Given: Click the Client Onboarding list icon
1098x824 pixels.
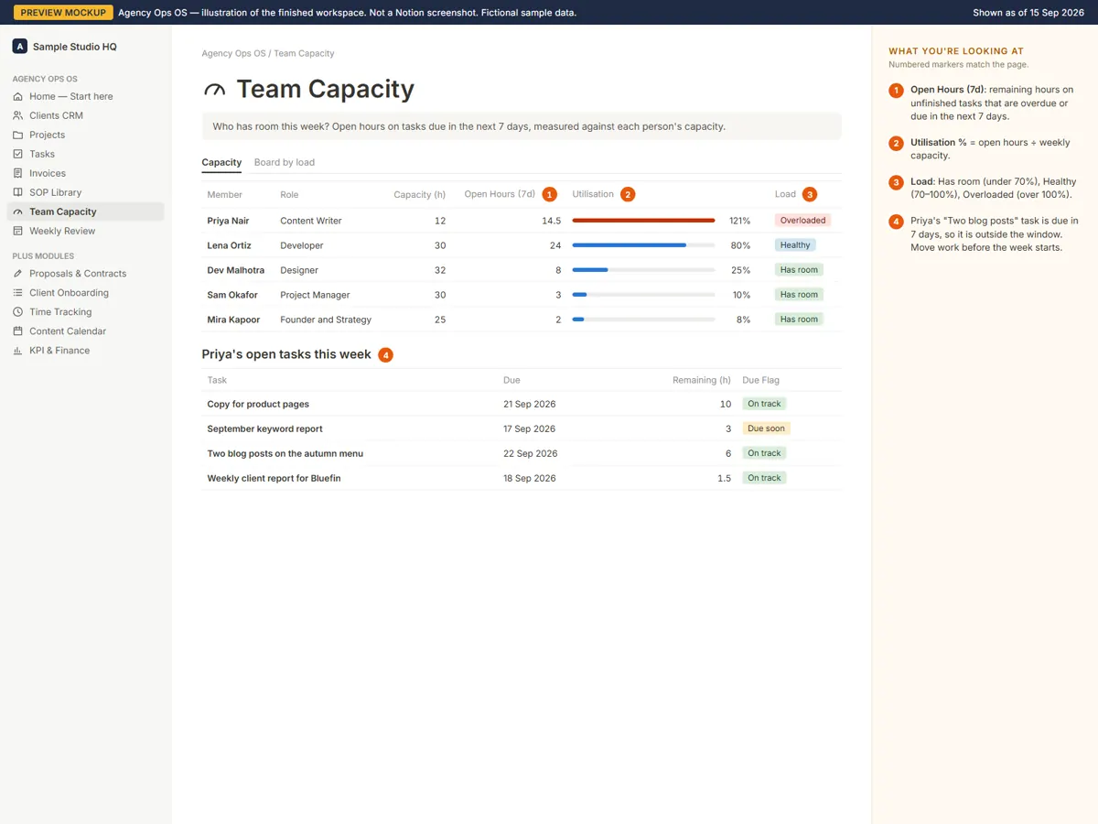Looking at the screenshot, I should tap(18, 293).
